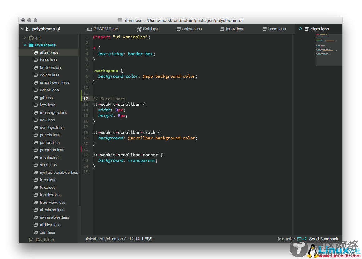Open tabs.less in the file tree
Viewport: 362px width, 259px height.
[48, 180]
